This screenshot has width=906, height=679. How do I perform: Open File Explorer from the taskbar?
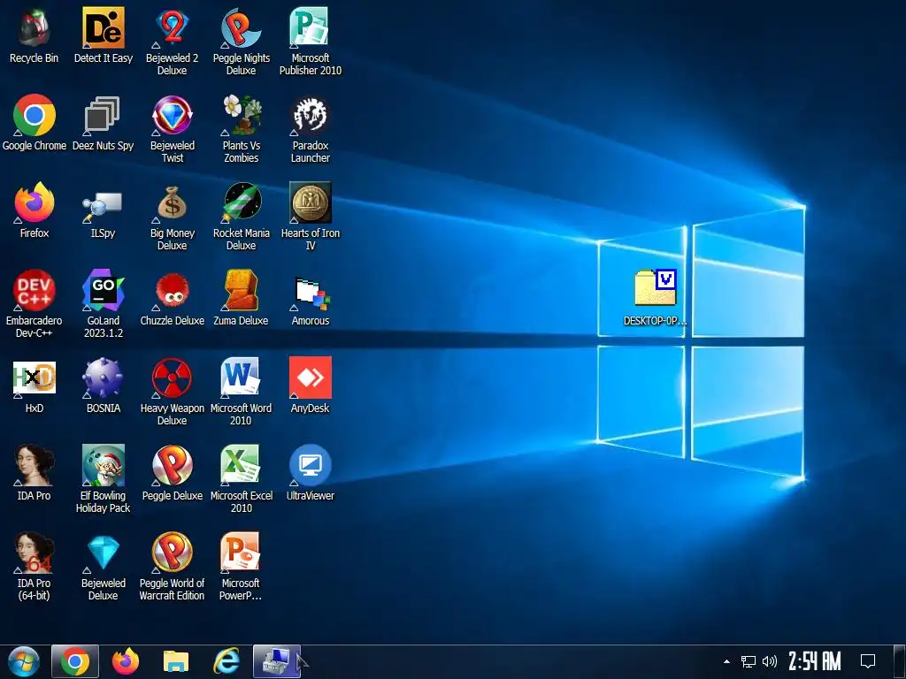click(176, 661)
